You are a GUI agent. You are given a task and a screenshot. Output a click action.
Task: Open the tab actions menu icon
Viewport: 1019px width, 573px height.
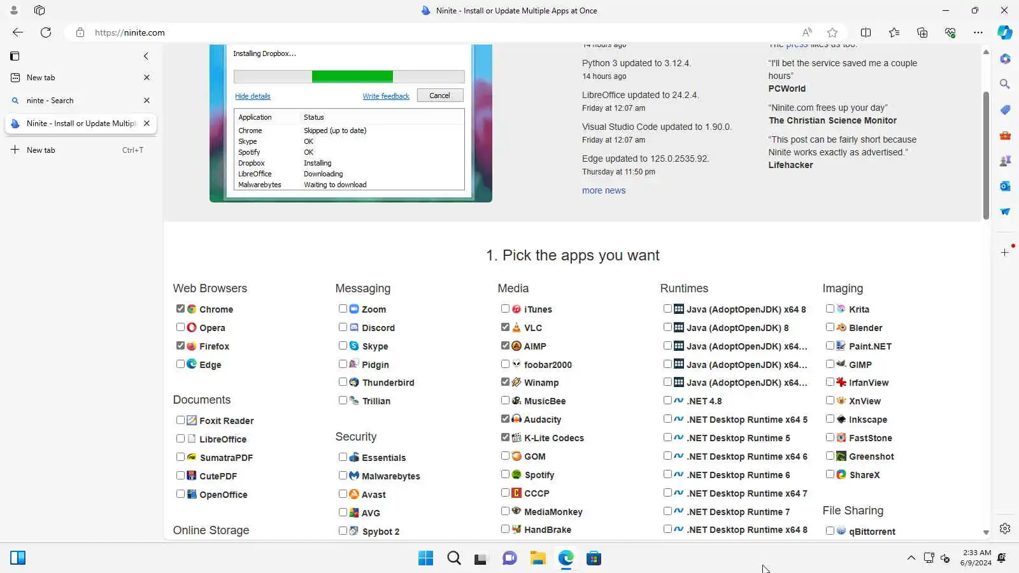(15, 56)
